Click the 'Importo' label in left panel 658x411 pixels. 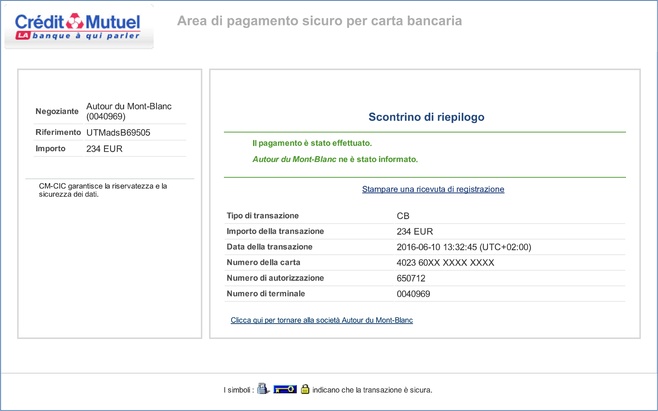click(50, 148)
